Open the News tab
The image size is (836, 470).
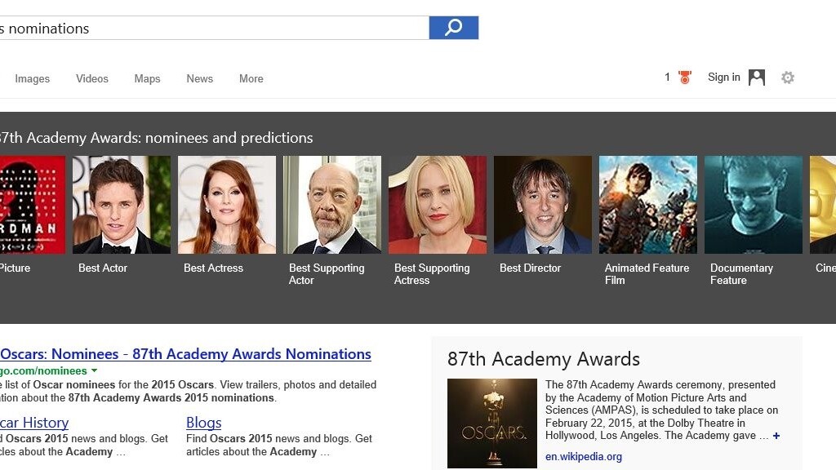[199, 79]
